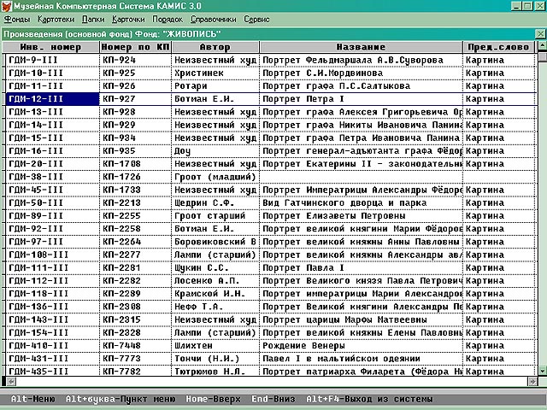Click title Портрет Павла I

[303, 267]
